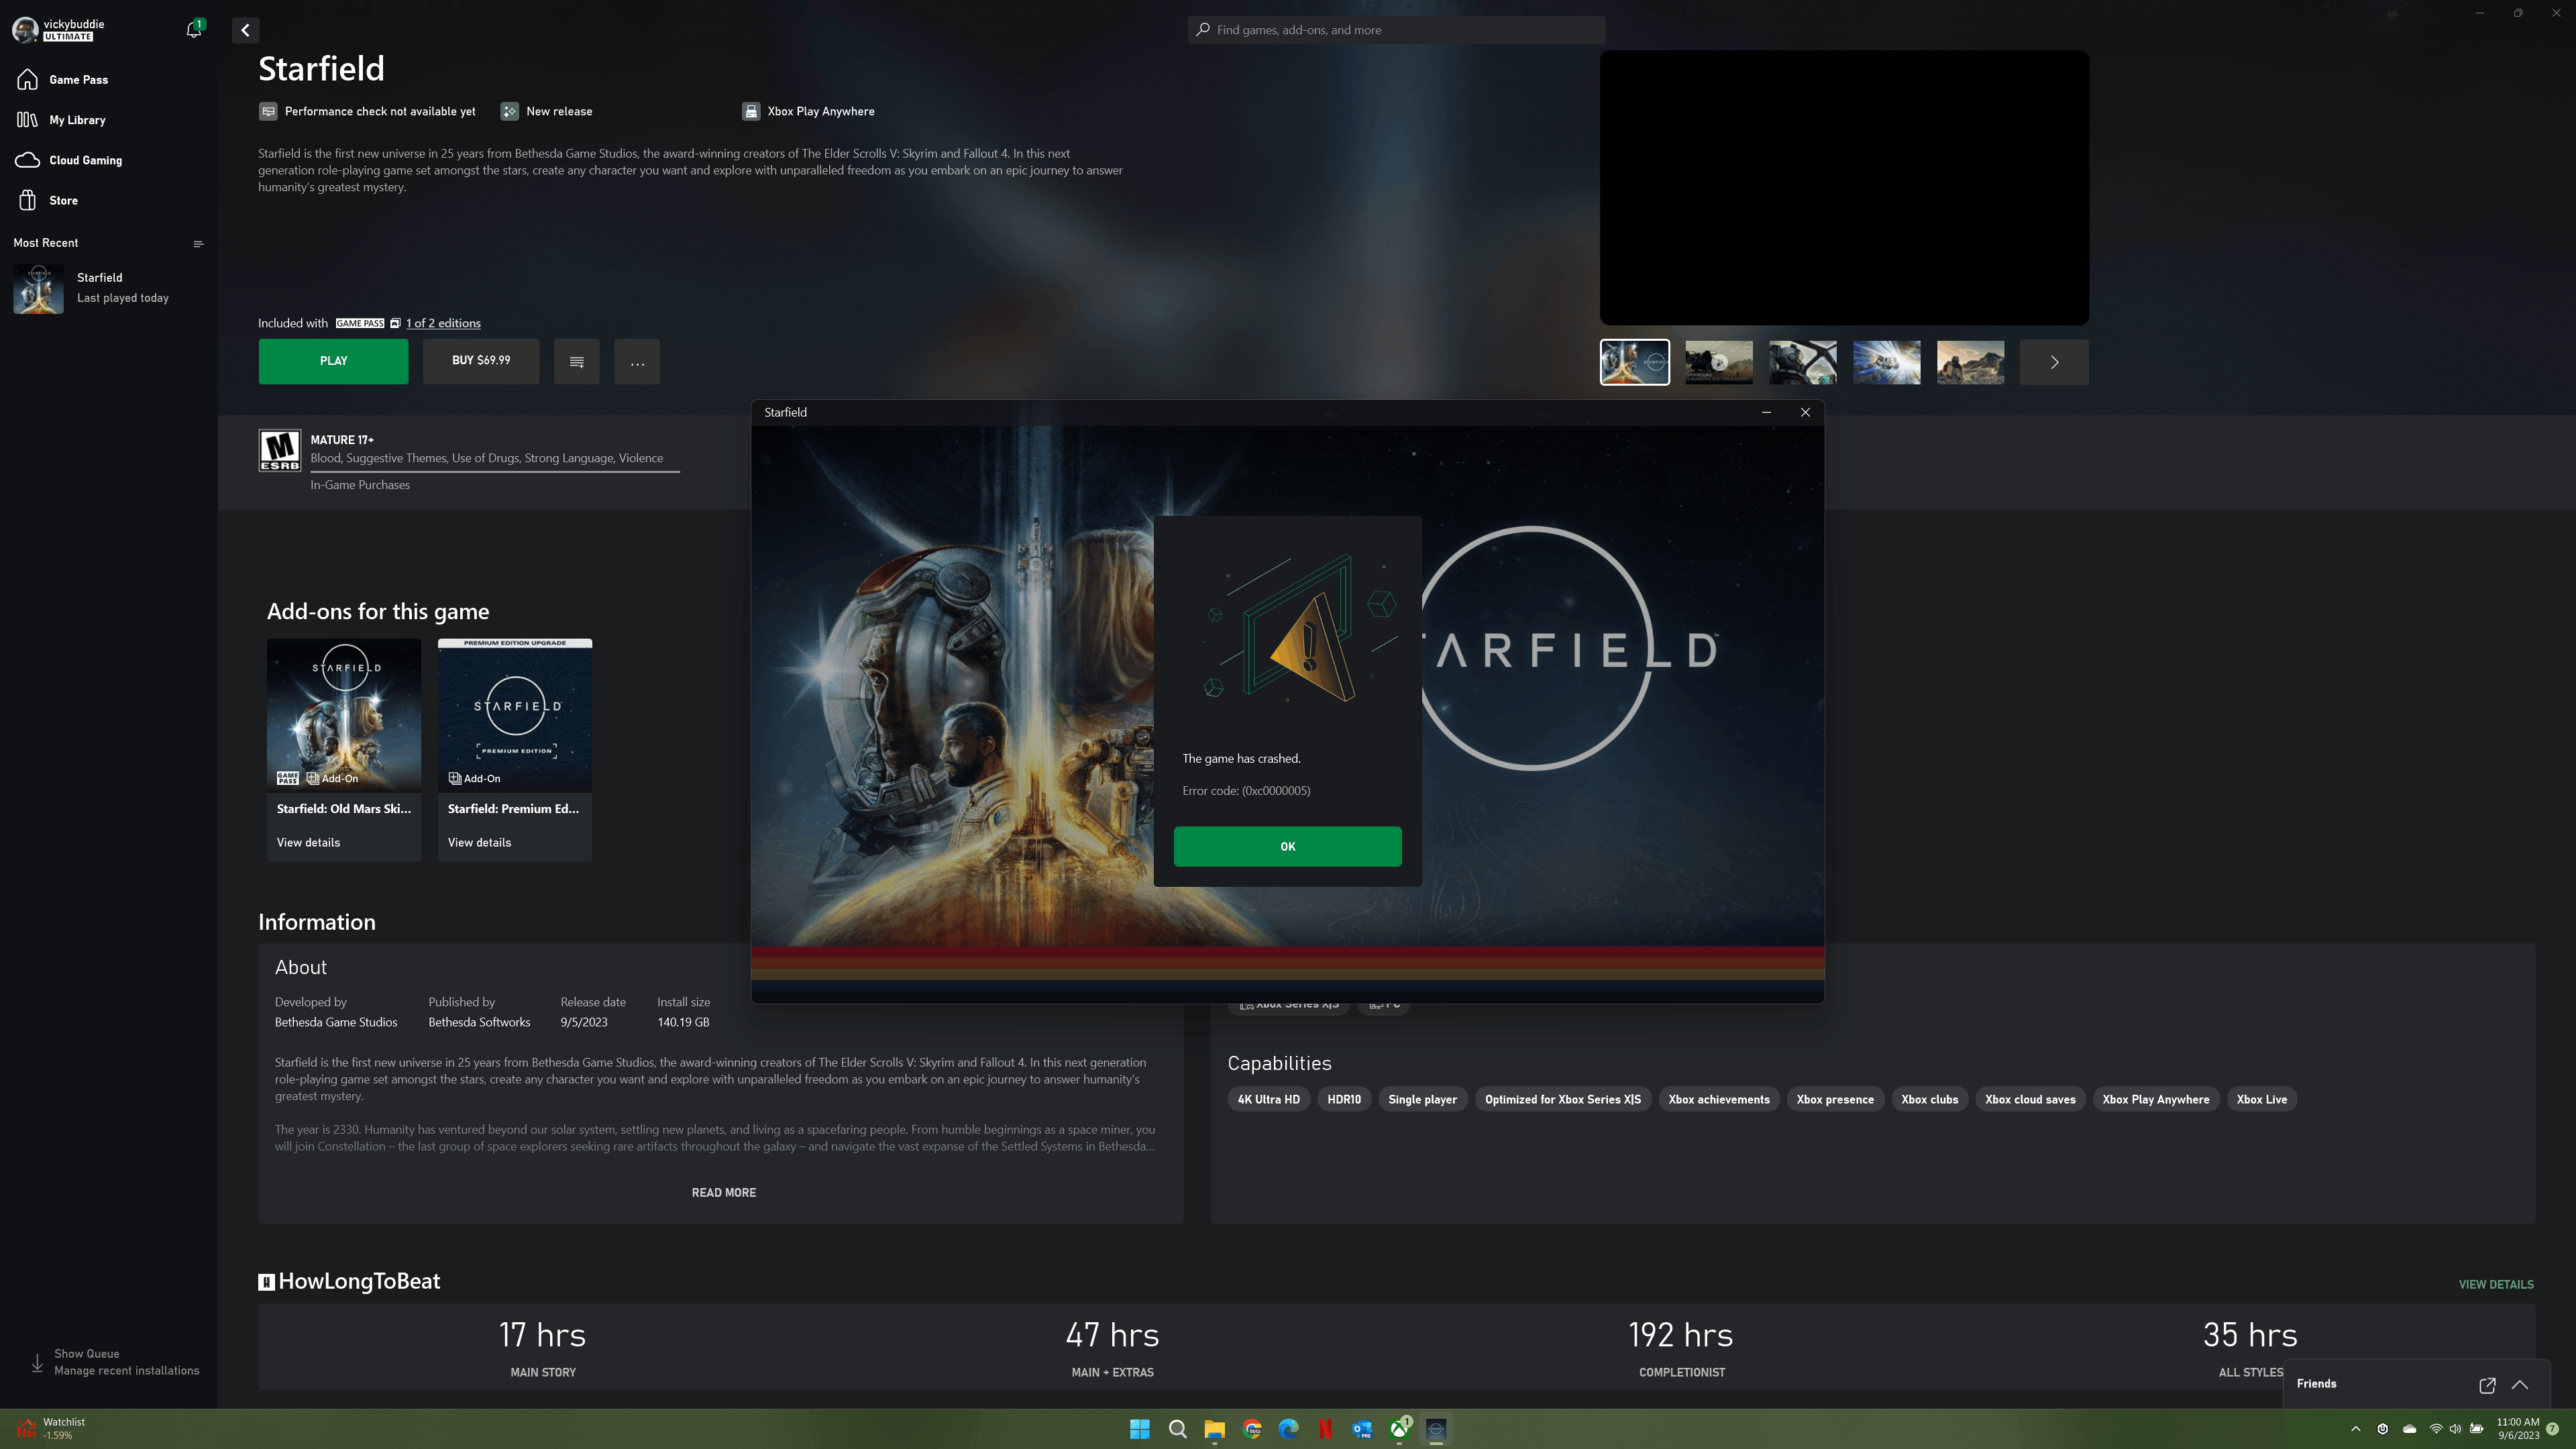This screenshot has width=2576, height=1449.
Task: Advance media gallery with next chevron
Action: coord(2054,362)
